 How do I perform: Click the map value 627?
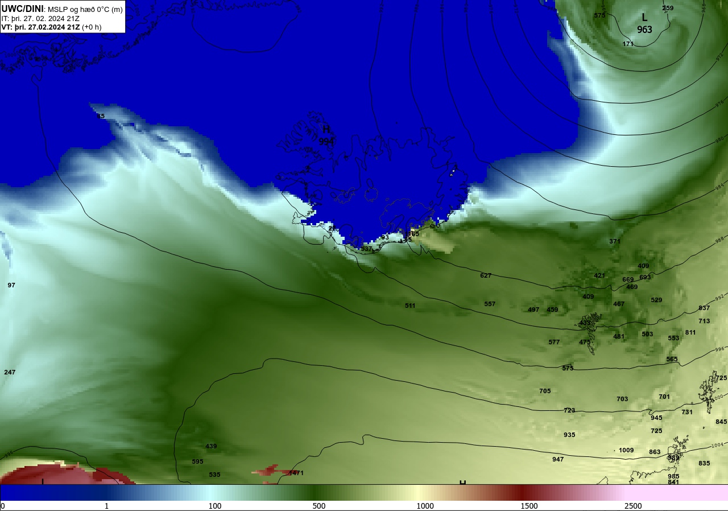coord(486,275)
